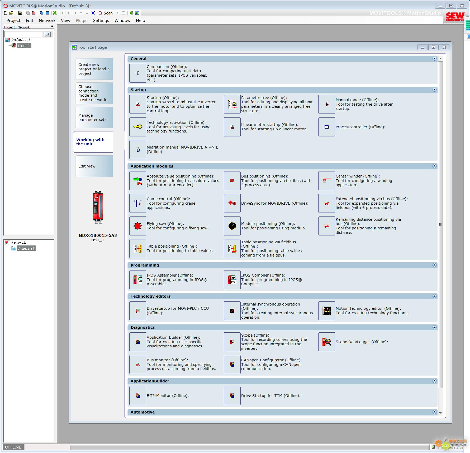The height and width of the screenshot is (453, 470).
Task: Click the green arrow tool start page icon
Action: 137,13
